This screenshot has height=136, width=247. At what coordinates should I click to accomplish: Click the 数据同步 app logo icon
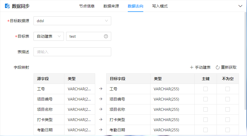7,6
